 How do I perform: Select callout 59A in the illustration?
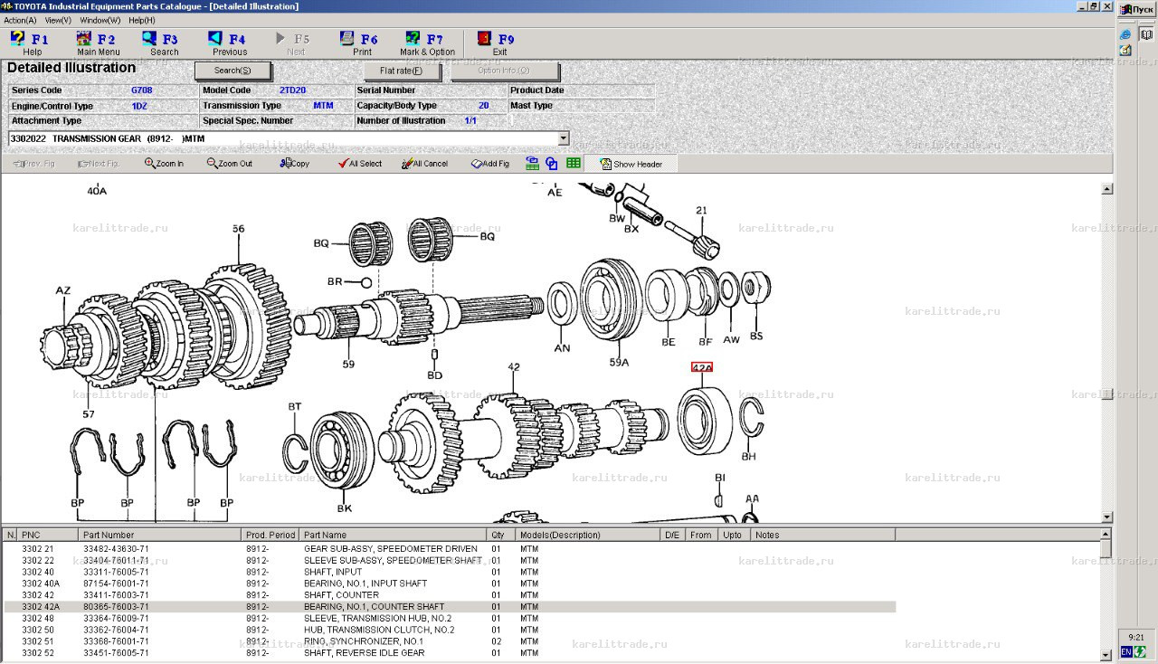pos(619,363)
